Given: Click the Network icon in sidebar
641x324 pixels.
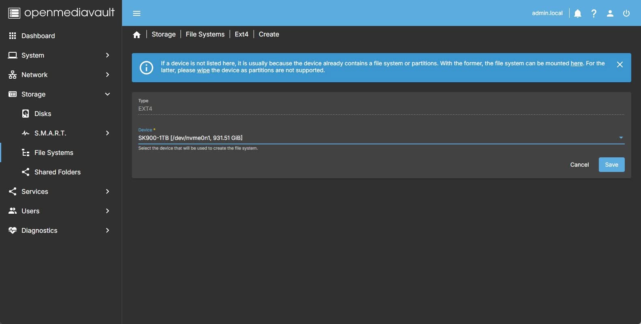Looking at the screenshot, I should (x=13, y=75).
